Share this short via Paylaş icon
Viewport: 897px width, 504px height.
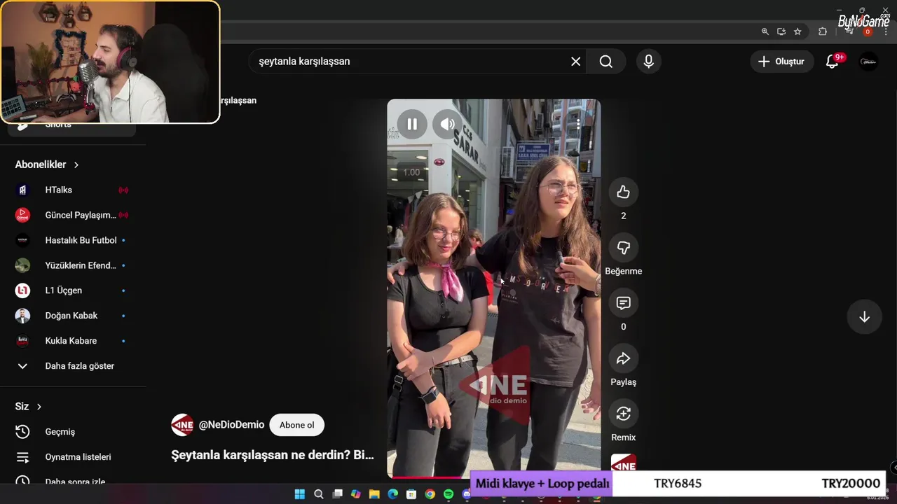623,358
